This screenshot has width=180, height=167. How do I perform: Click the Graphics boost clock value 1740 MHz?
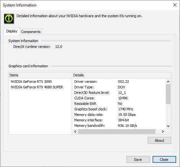125,109
